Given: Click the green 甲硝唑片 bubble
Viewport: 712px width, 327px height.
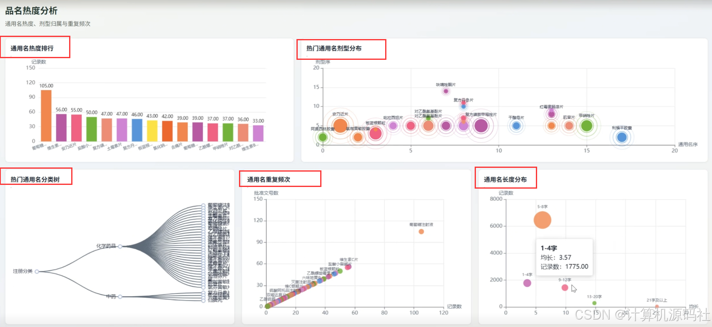Looking at the screenshot, I should (586, 125).
